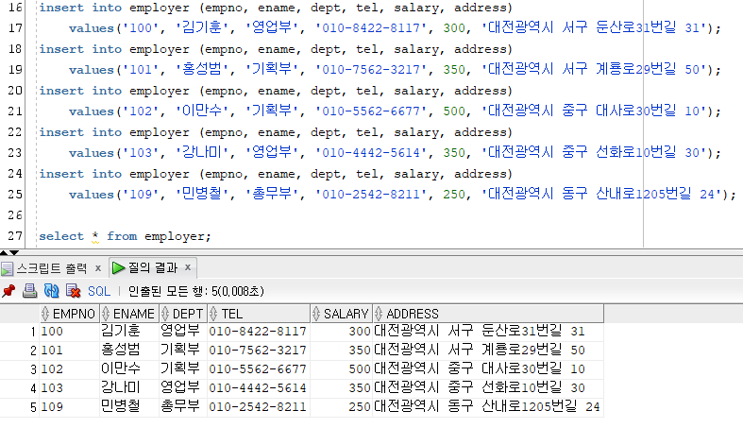Screen dimensions: 743x428
Task: Sort by the EMPNO column header
Action: pos(69,314)
